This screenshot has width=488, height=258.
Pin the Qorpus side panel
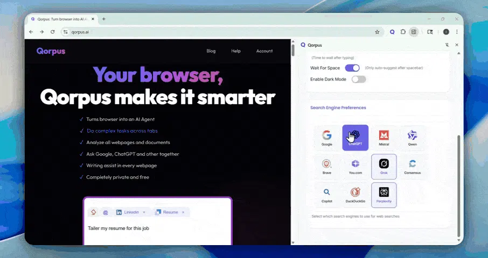[x=447, y=45]
